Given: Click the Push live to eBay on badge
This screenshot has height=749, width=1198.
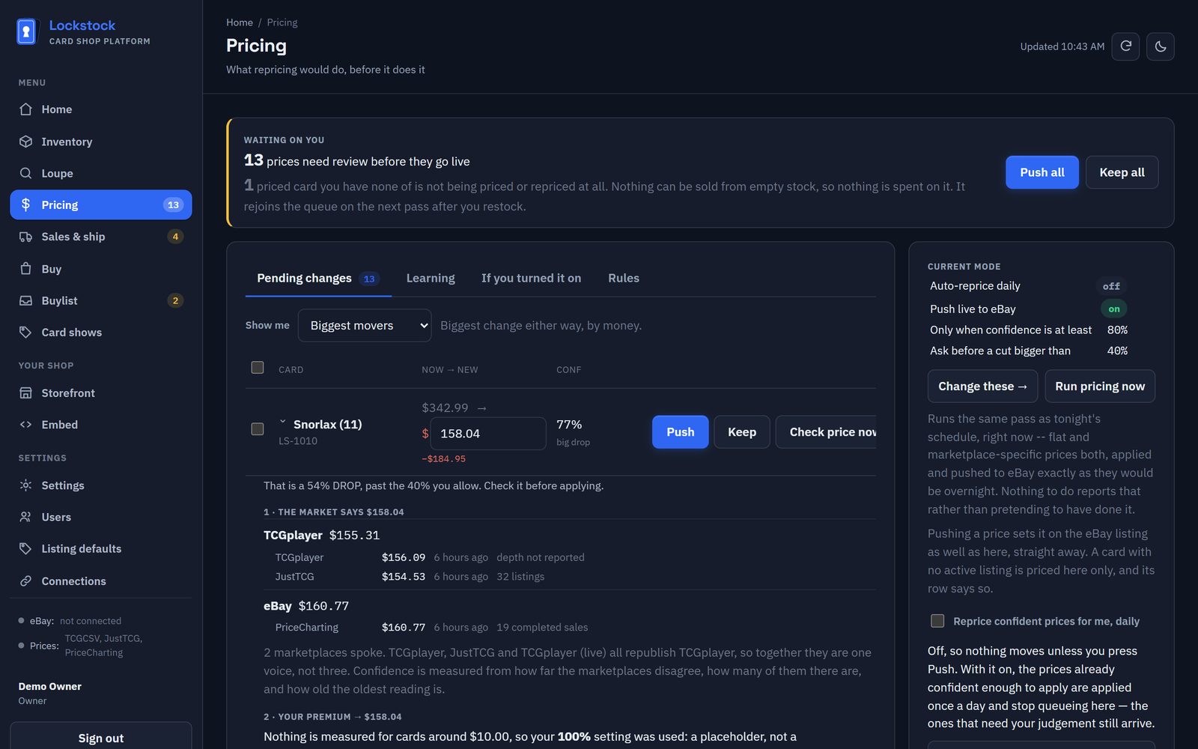Looking at the screenshot, I should (1114, 309).
